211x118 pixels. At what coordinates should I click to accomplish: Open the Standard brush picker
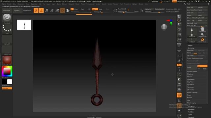pyautogui.click(x=7, y=19)
